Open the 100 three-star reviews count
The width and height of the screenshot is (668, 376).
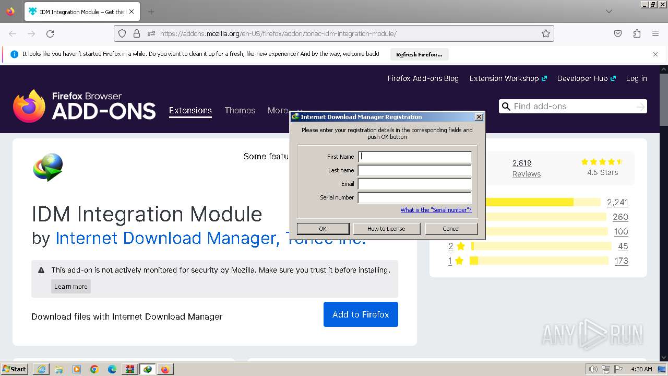point(621,232)
